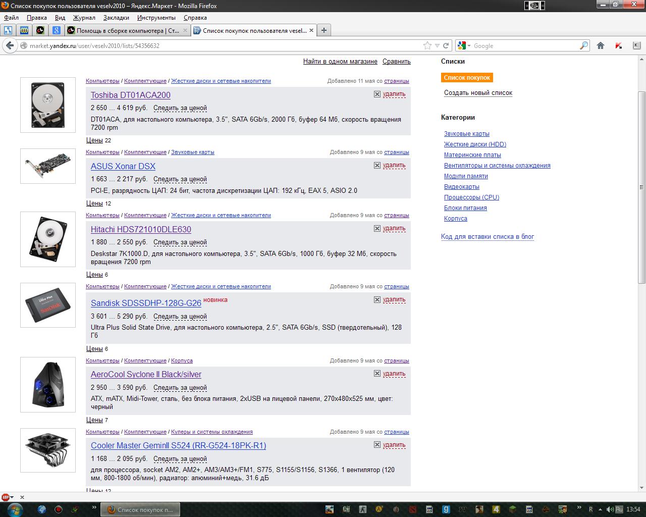
Task: Click the magnifier icon in Google search box
Action: (x=584, y=45)
